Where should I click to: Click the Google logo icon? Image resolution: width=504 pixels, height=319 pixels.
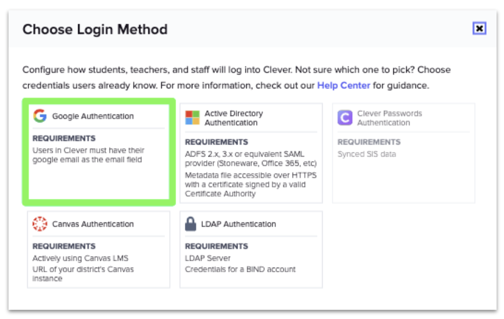pos(40,116)
